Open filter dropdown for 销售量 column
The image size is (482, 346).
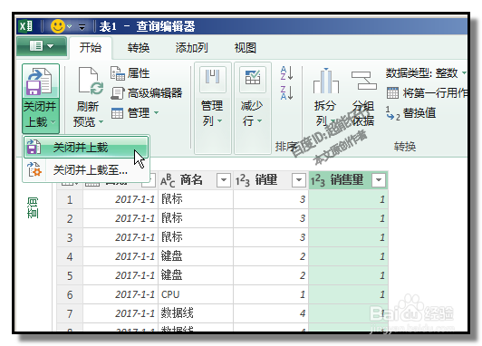point(379,180)
